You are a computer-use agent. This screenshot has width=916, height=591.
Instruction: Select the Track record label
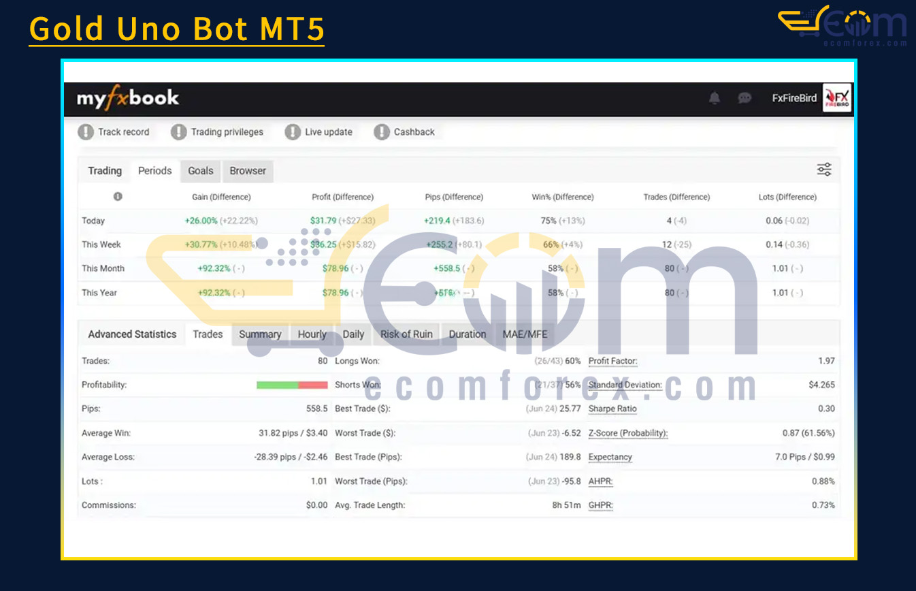tap(124, 132)
